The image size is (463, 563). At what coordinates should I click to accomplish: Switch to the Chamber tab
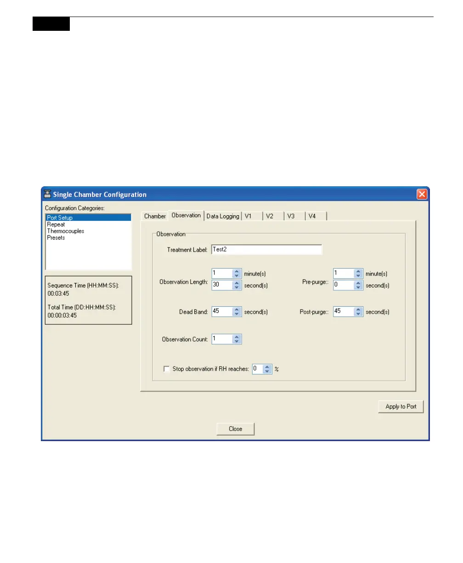click(155, 216)
